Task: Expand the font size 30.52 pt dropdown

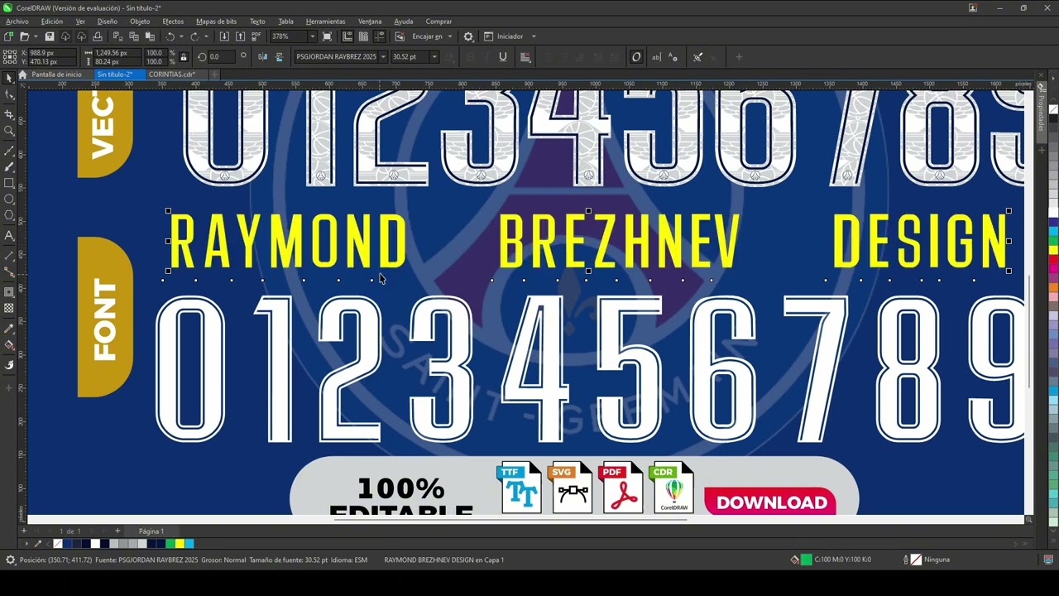Action: (x=434, y=57)
